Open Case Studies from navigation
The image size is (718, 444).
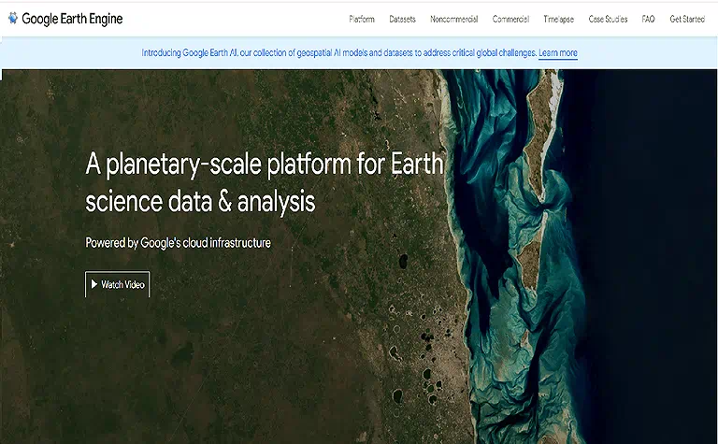tap(608, 20)
